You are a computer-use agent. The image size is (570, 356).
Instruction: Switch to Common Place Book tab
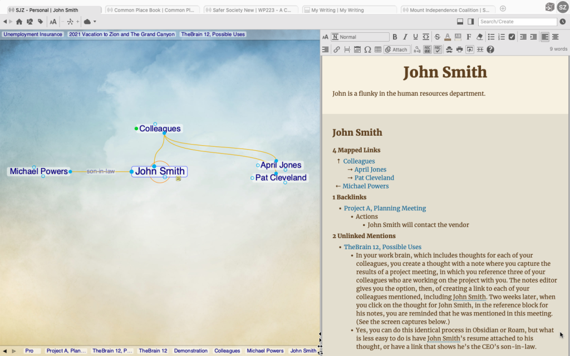(153, 10)
